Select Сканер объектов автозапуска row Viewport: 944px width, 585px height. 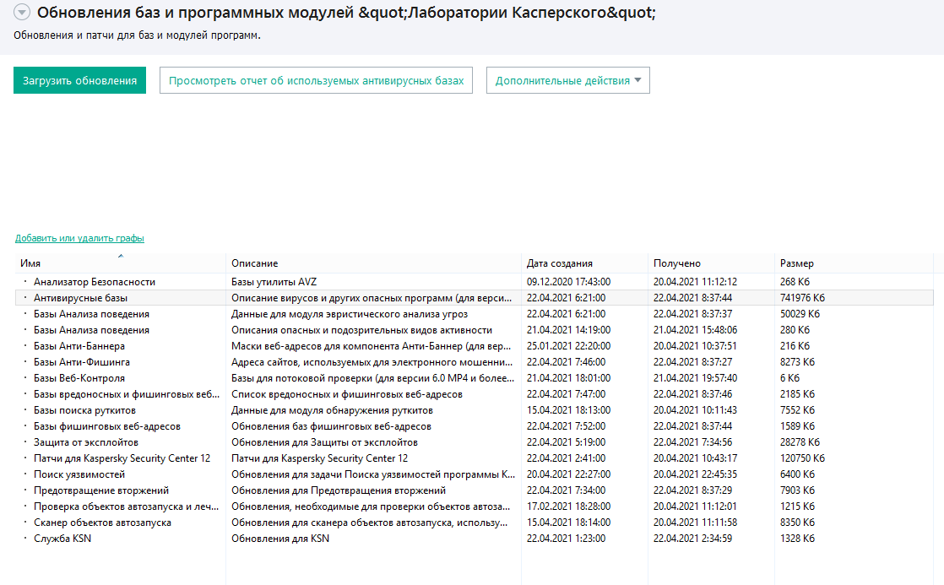point(475,523)
